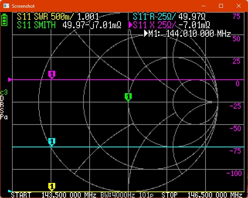Click the green c3 calibration status indicator
This screenshot has width=248, height=198.
coord(4,92)
